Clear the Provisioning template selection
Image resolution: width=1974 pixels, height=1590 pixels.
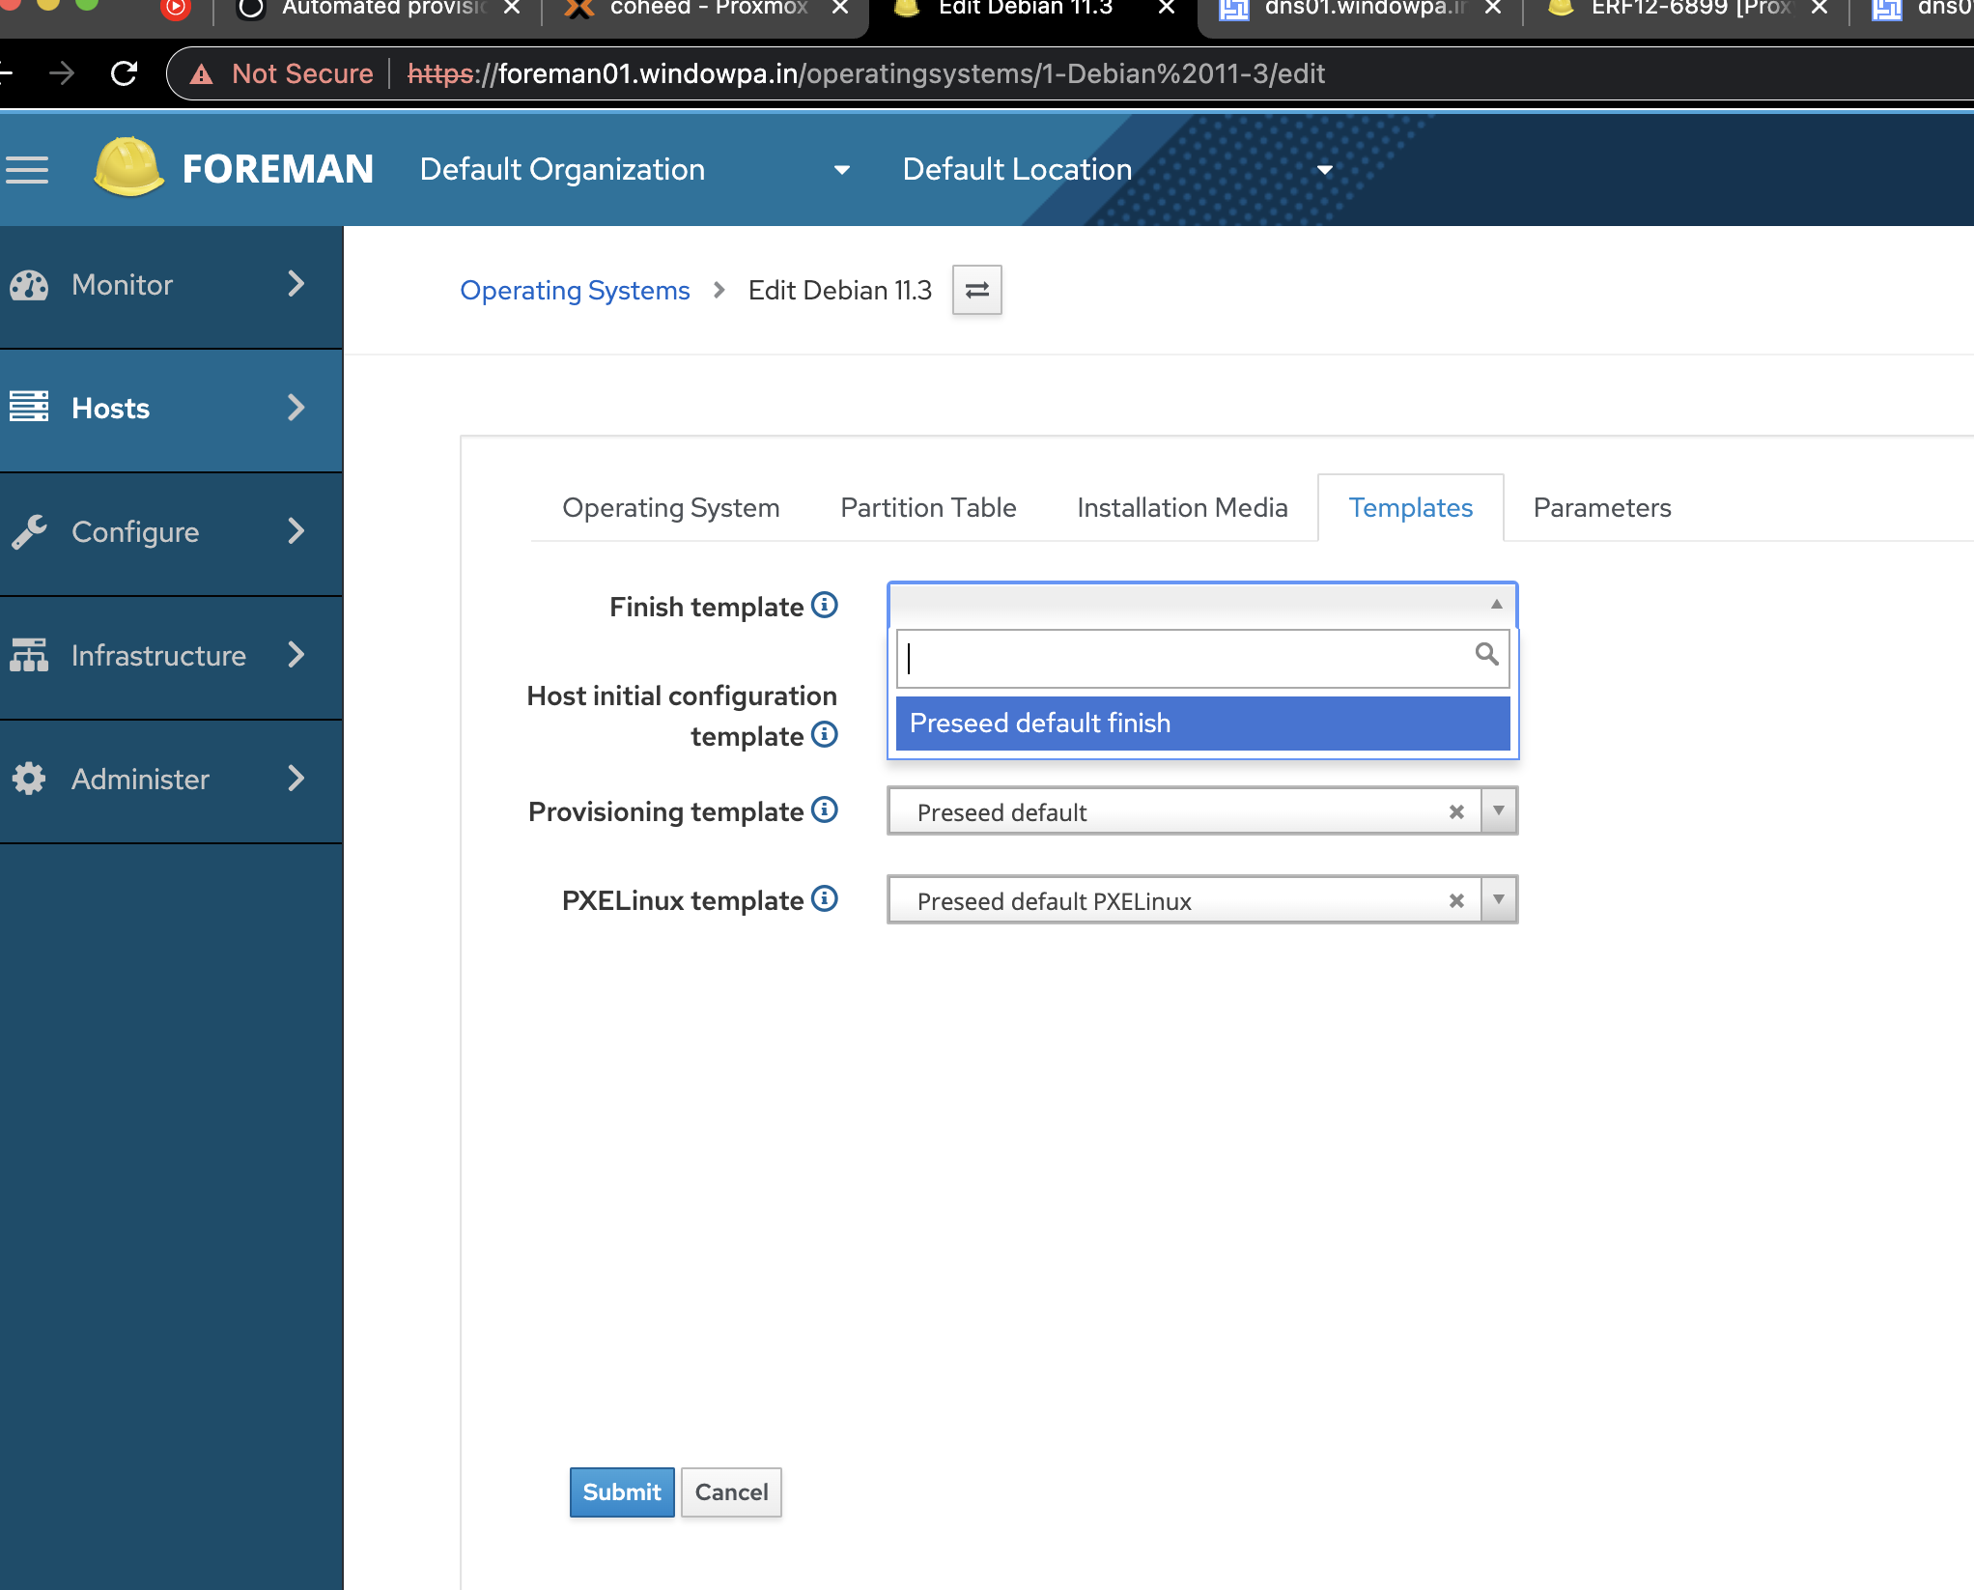pyautogui.click(x=1456, y=812)
